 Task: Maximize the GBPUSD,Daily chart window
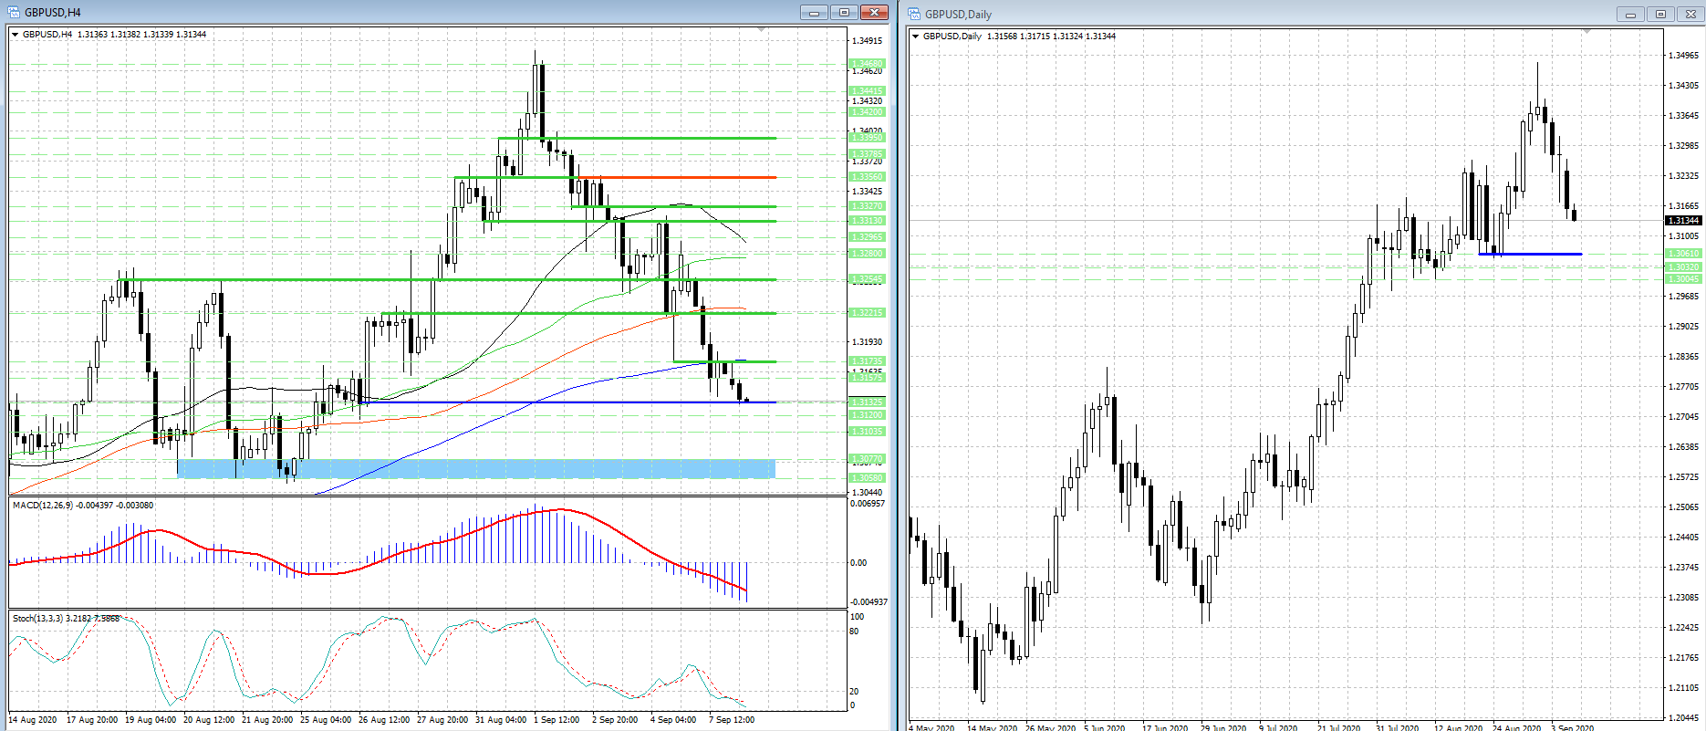pos(1660,14)
